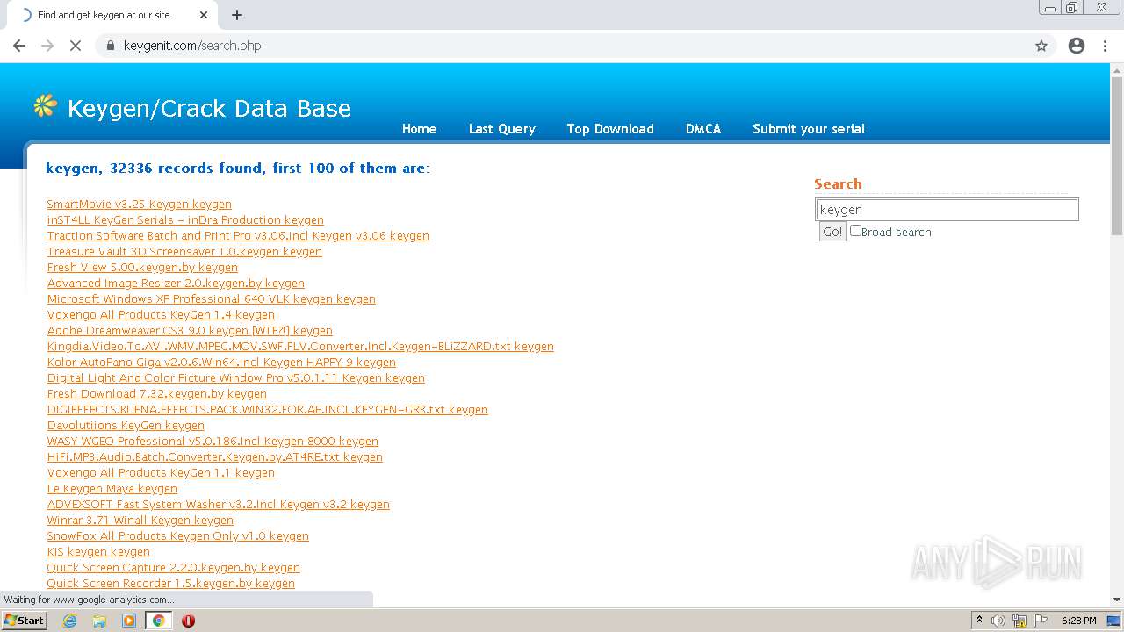Close the 'Find and get keygen' tab

(204, 15)
